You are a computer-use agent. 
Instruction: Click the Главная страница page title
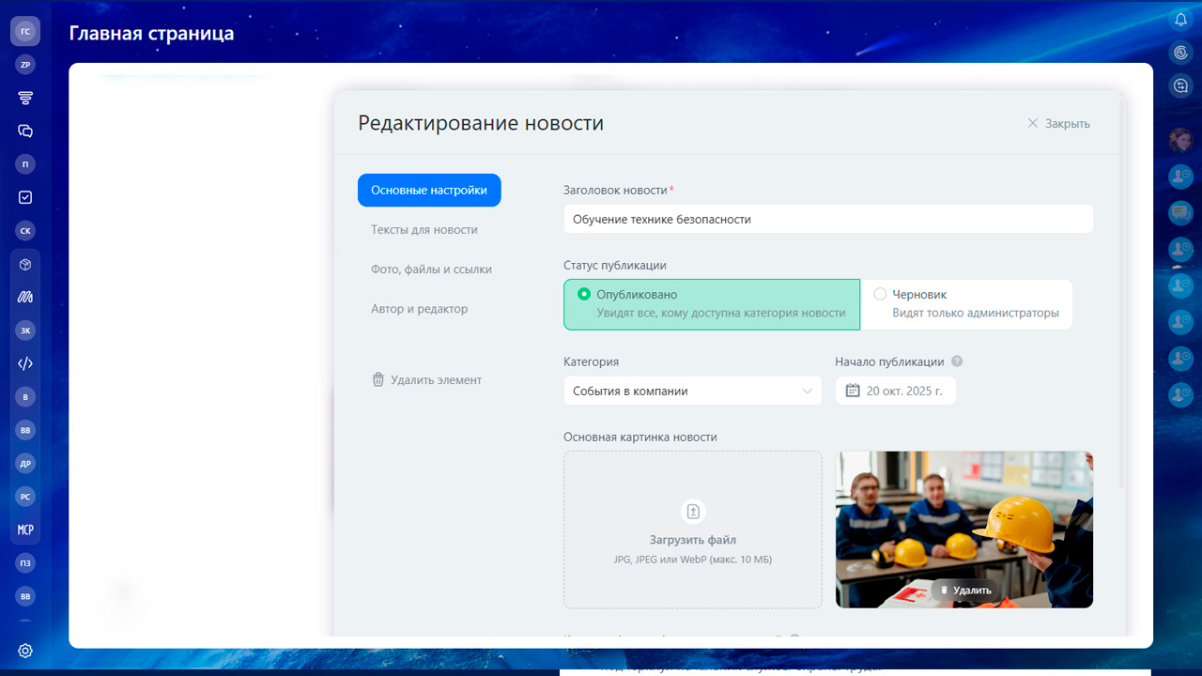151,34
